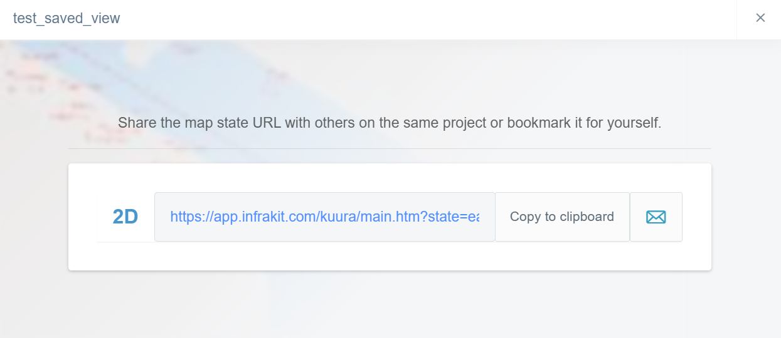Copy the 2D map link

[561, 217]
